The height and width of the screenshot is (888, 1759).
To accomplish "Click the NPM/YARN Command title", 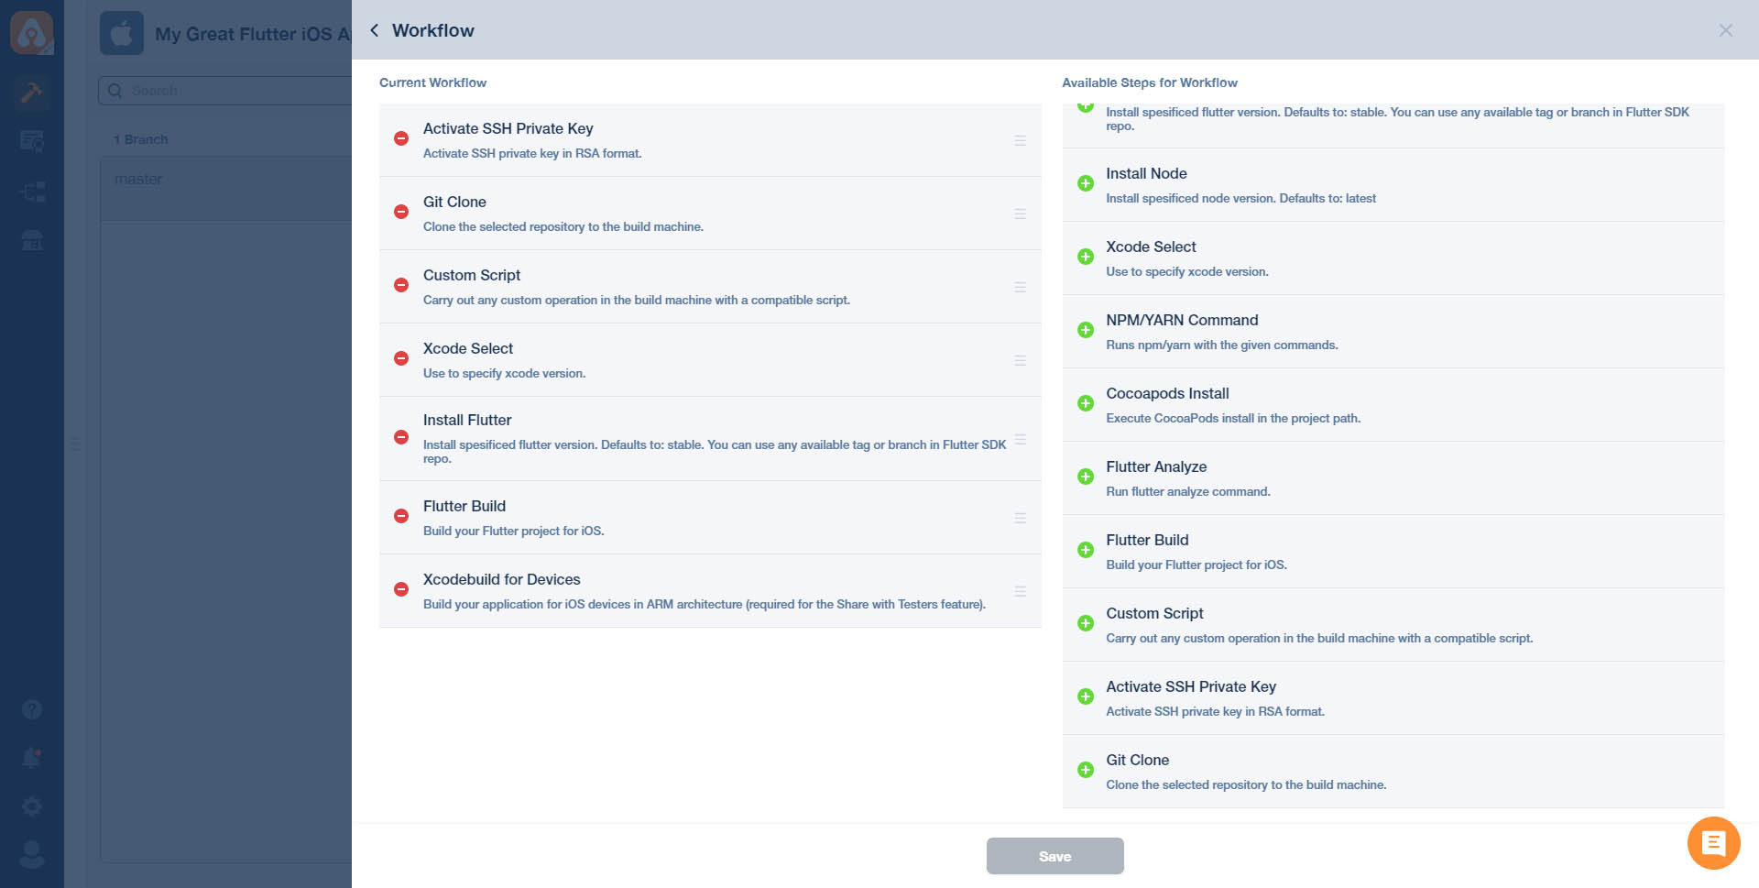I will [1182, 320].
